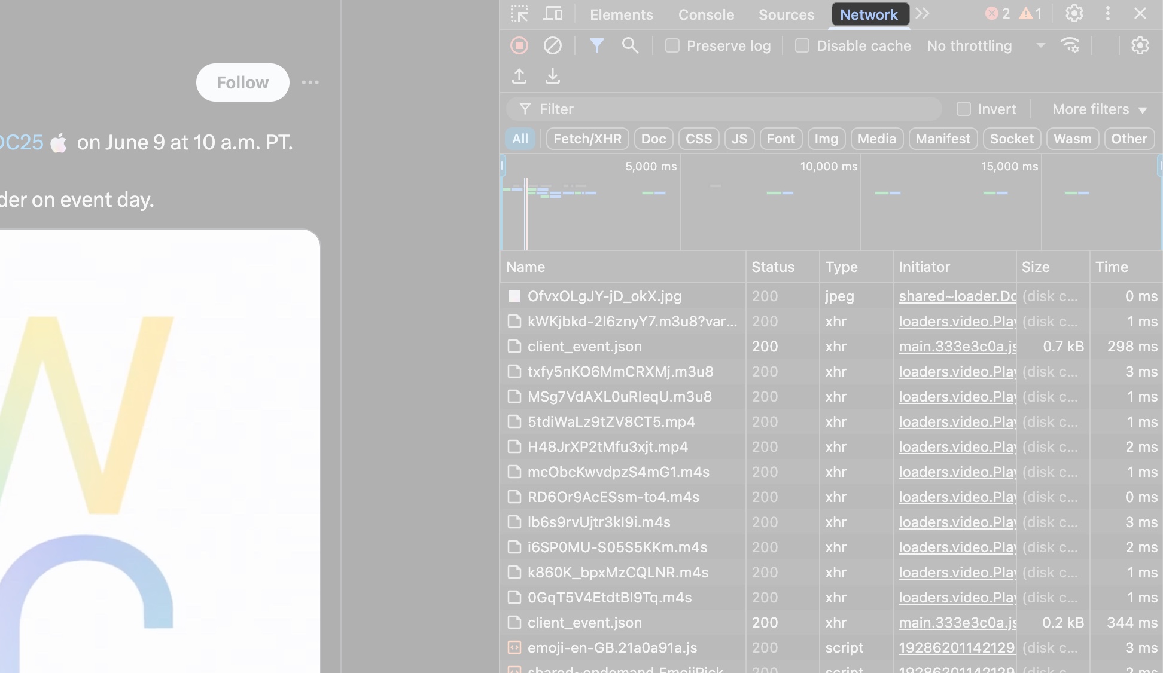Screen dimensions: 1163x673
Task: Open the network request search
Action: [x=629, y=45]
